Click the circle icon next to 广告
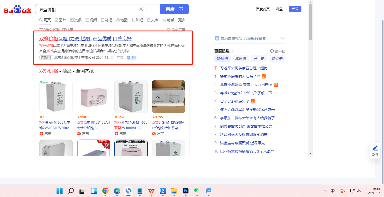This screenshot has width=384, height=197. pyautogui.click(x=112, y=58)
